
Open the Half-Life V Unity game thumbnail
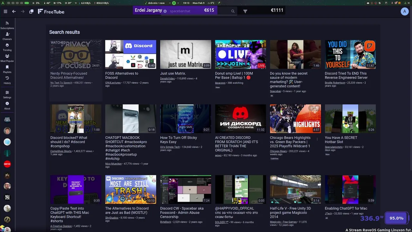click(295, 189)
